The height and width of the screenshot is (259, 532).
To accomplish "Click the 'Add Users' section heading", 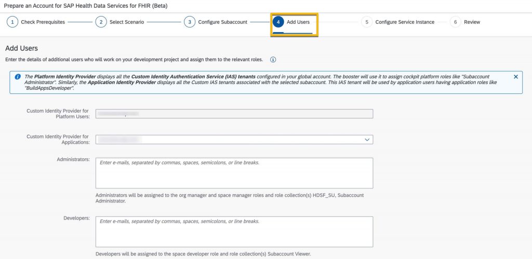I will [21, 48].
